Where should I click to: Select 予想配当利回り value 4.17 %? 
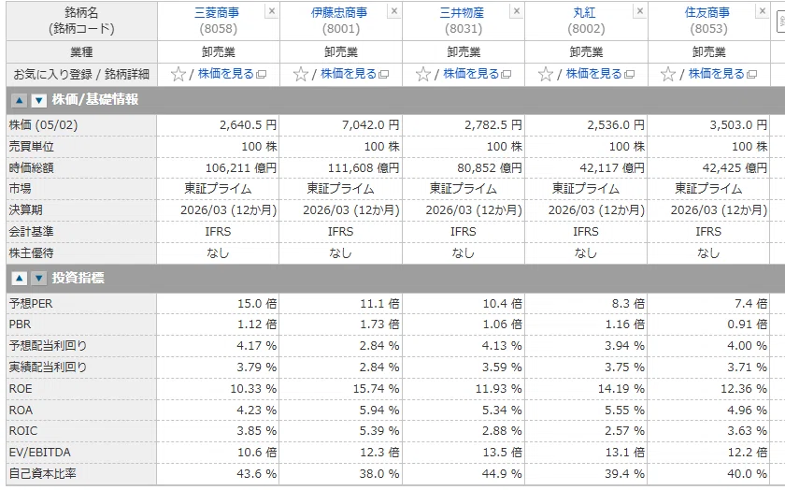256,346
